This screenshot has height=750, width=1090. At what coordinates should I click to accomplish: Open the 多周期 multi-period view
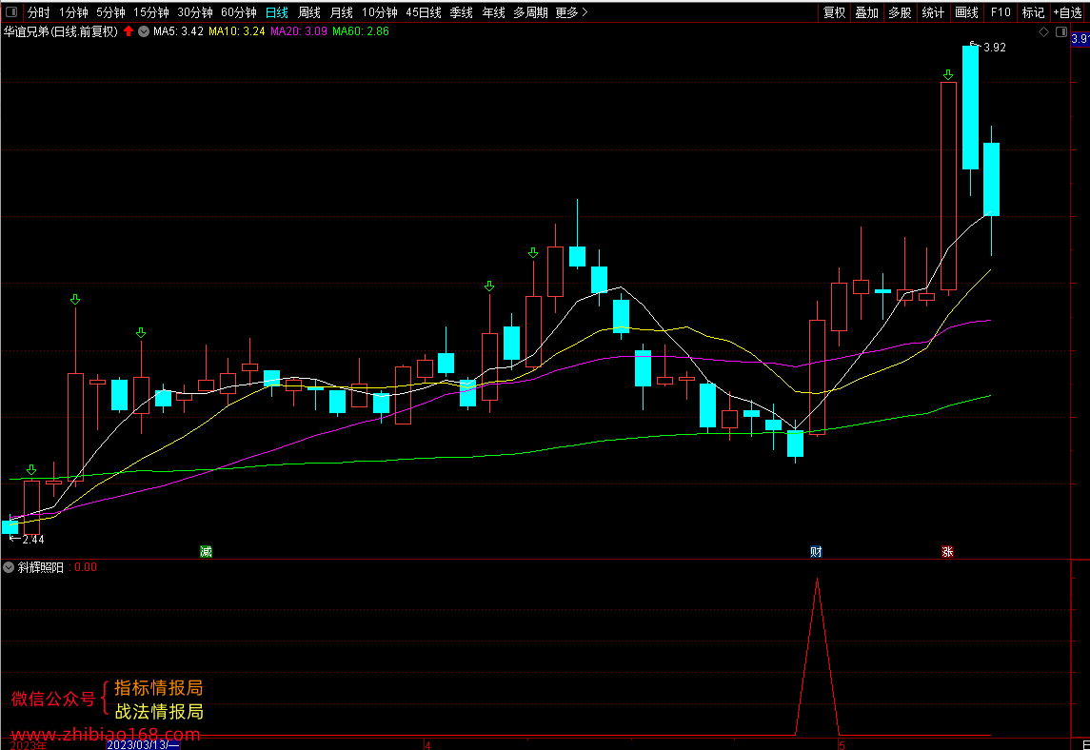tap(530, 12)
